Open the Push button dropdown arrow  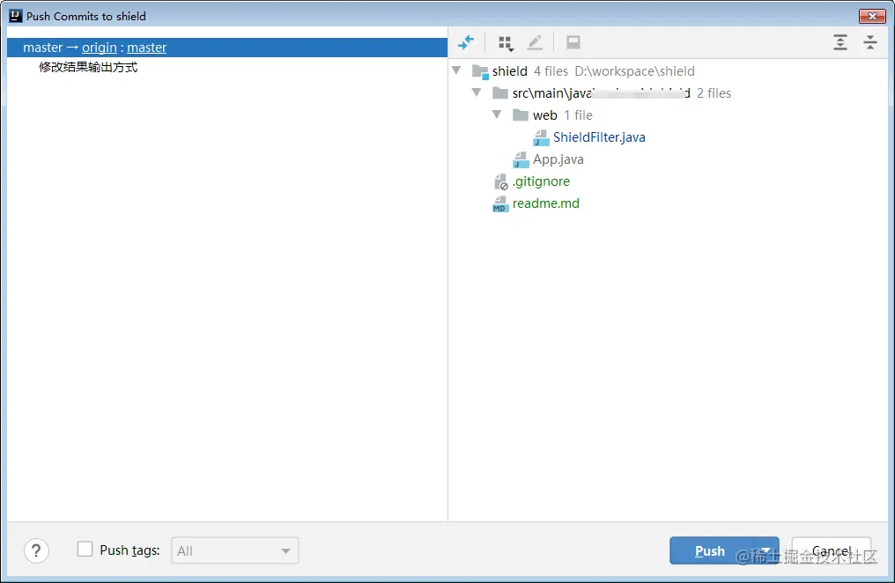tap(766, 550)
